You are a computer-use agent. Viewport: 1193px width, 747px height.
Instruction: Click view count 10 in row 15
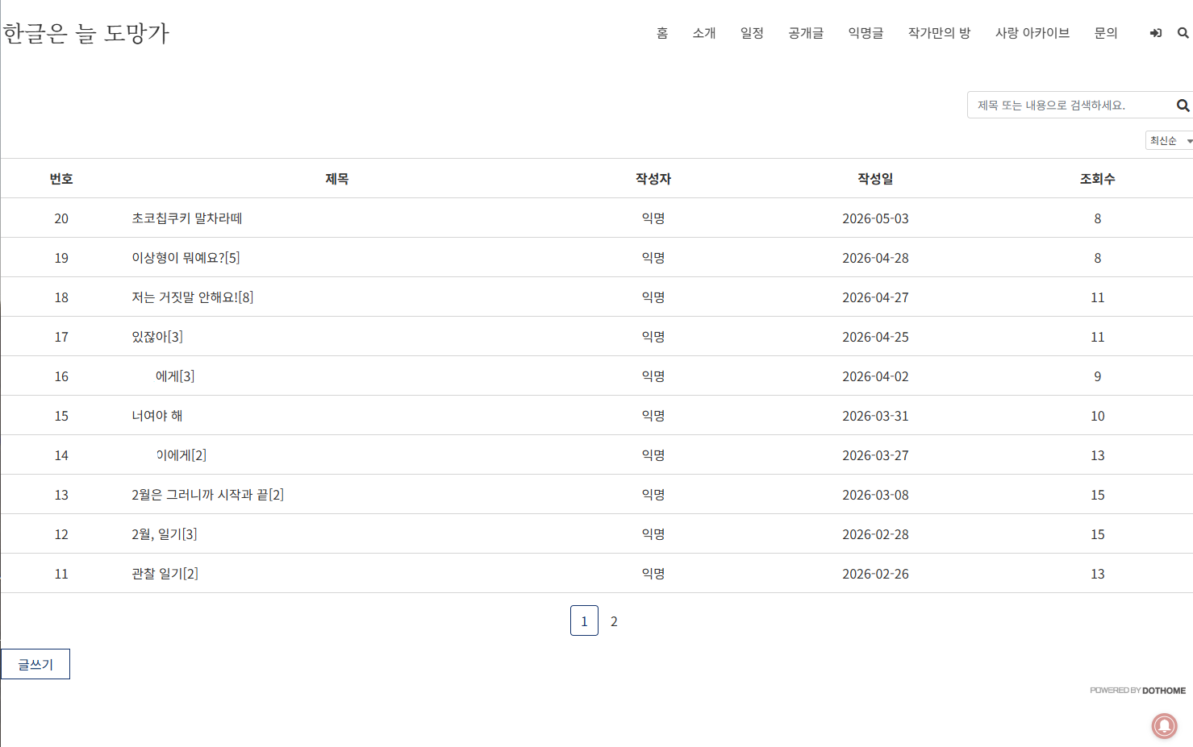coord(1098,416)
